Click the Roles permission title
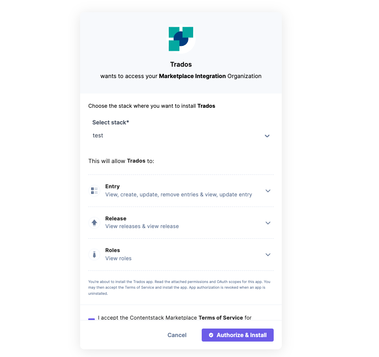The height and width of the screenshot is (357, 379). (x=113, y=250)
